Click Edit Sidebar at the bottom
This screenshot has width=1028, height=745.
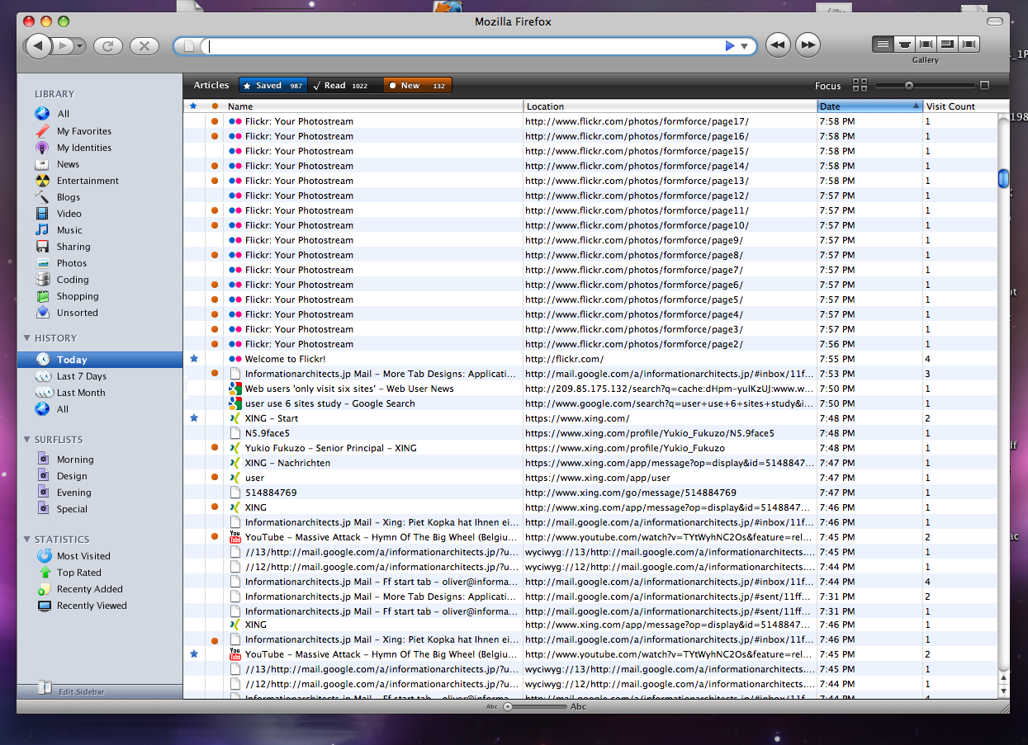click(x=81, y=691)
